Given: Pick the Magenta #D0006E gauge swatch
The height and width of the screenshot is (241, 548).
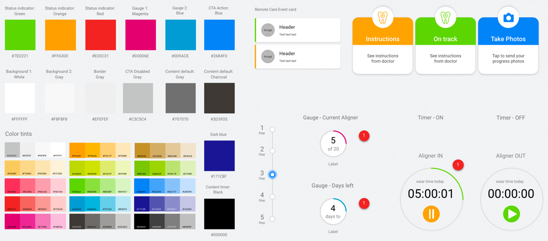Looking at the screenshot, I should [140, 35].
